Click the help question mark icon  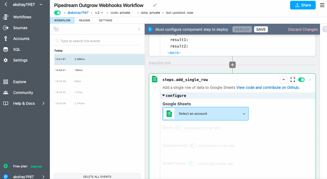325,29
